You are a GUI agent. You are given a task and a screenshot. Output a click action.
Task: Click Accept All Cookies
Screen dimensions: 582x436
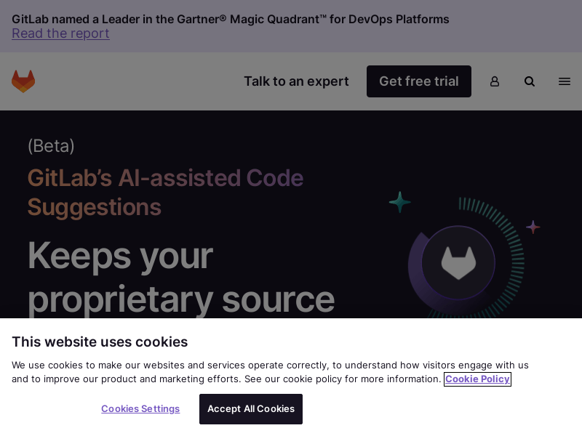tap(250, 408)
